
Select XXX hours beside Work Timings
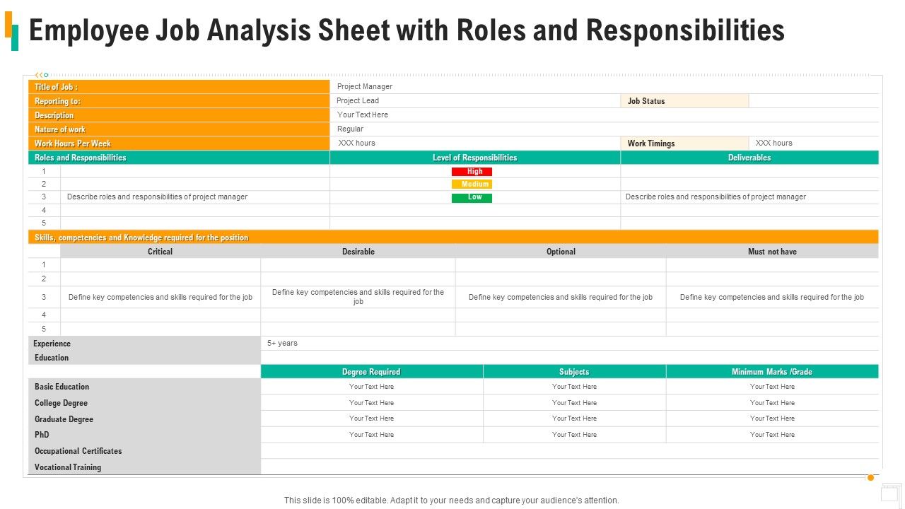(x=774, y=143)
